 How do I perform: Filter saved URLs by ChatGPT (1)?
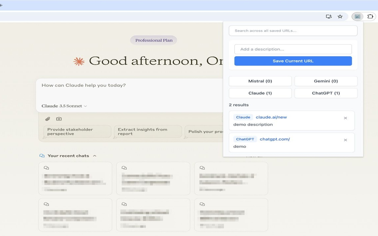[326, 93]
